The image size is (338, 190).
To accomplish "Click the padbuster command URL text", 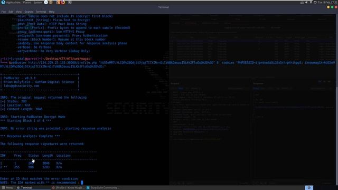I will point(62,63).
